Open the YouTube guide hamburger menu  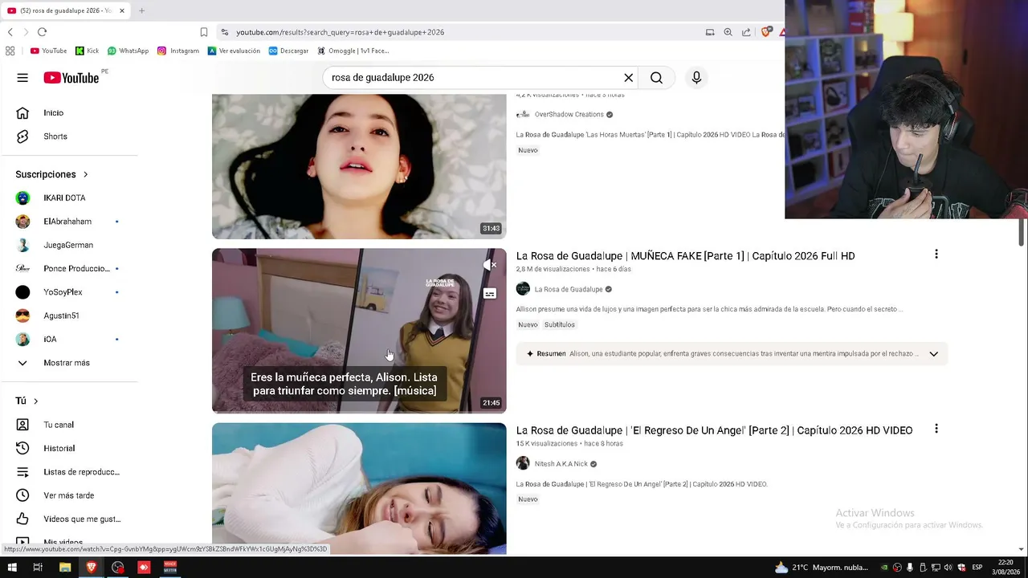pyautogui.click(x=22, y=78)
